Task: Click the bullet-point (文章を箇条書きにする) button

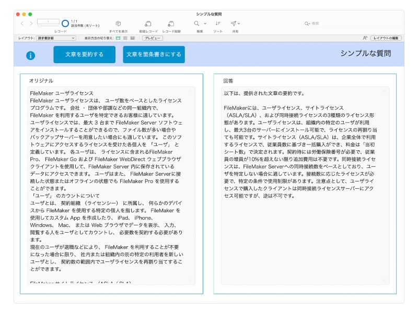Action: coord(154,54)
